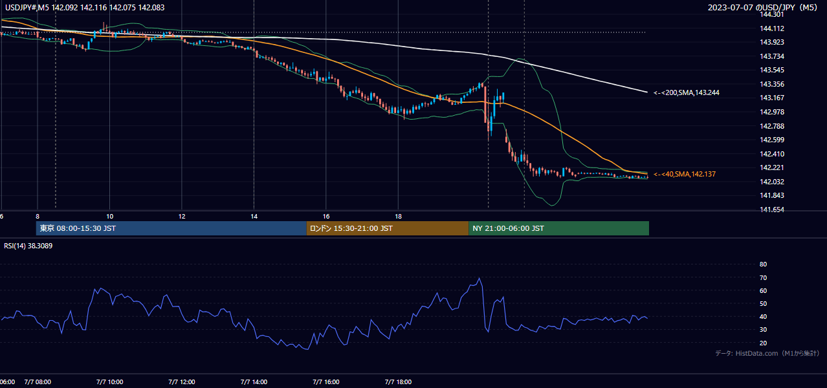
Task: Click hour 10 on price chart axis
Action: click(x=110, y=216)
